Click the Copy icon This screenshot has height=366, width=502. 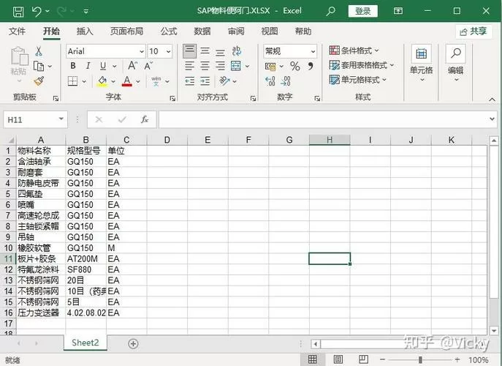point(39,67)
